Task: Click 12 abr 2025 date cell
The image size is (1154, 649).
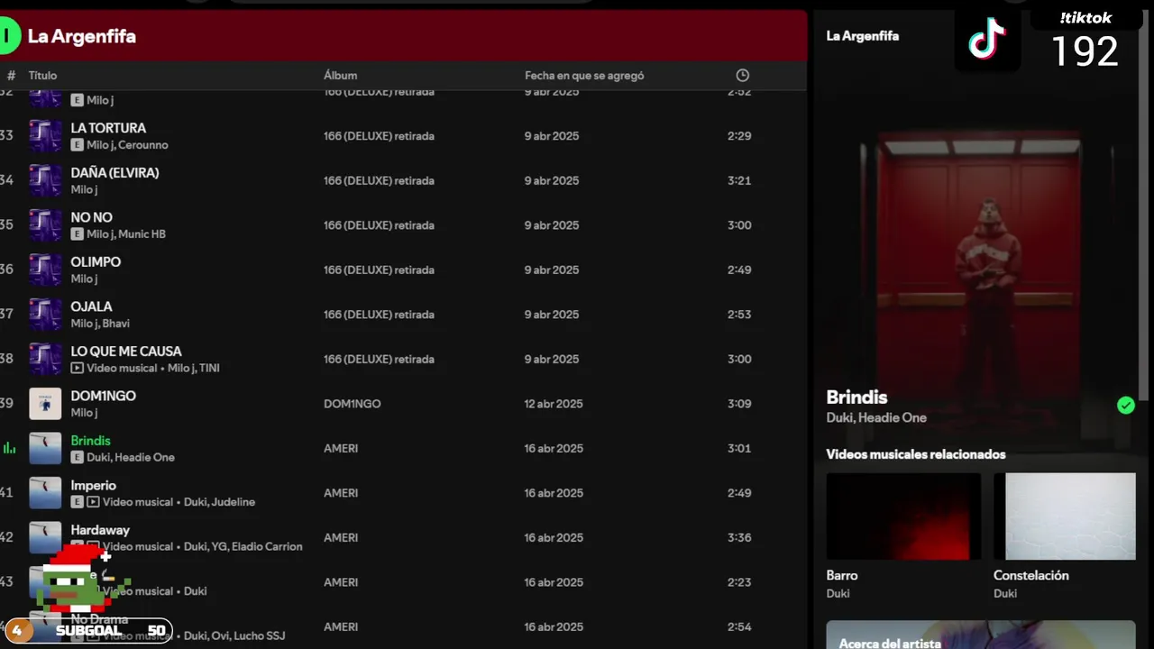Action: tap(554, 404)
